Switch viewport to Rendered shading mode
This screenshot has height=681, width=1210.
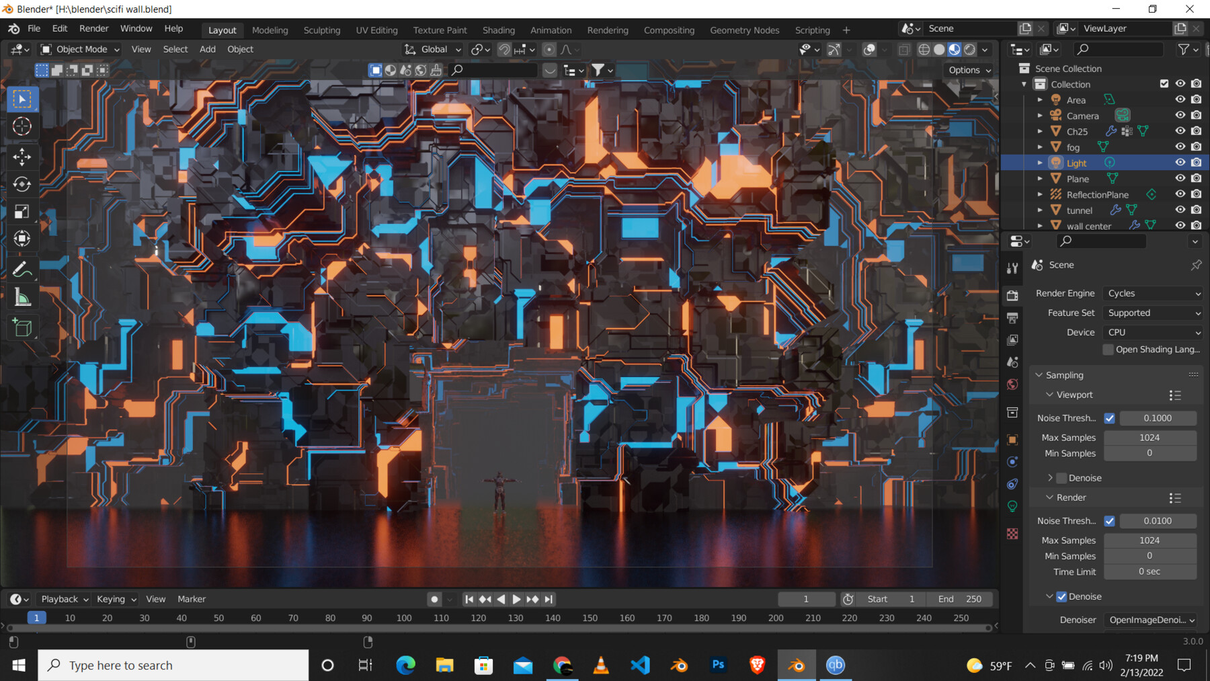[970, 49]
